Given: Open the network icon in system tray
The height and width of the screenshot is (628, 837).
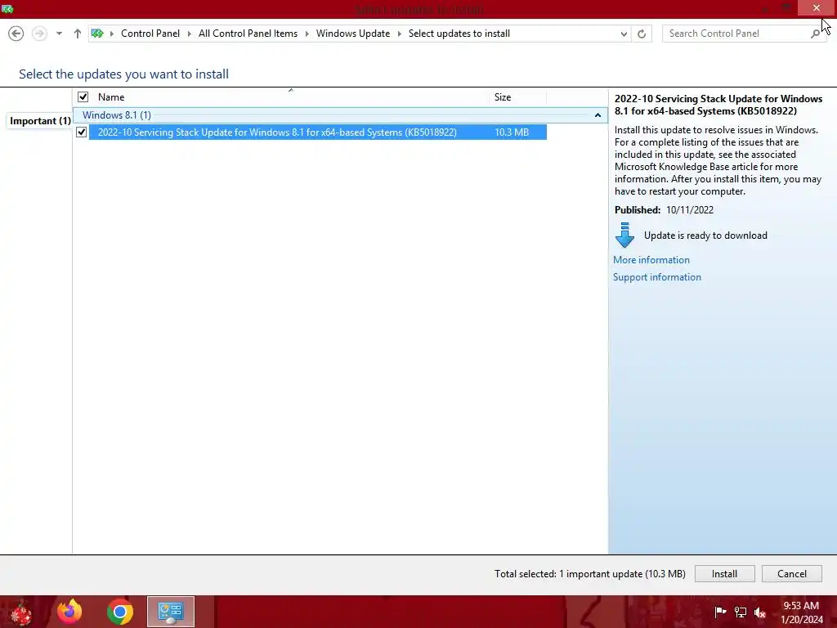Looking at the screenshot, I should coord(741,612).
